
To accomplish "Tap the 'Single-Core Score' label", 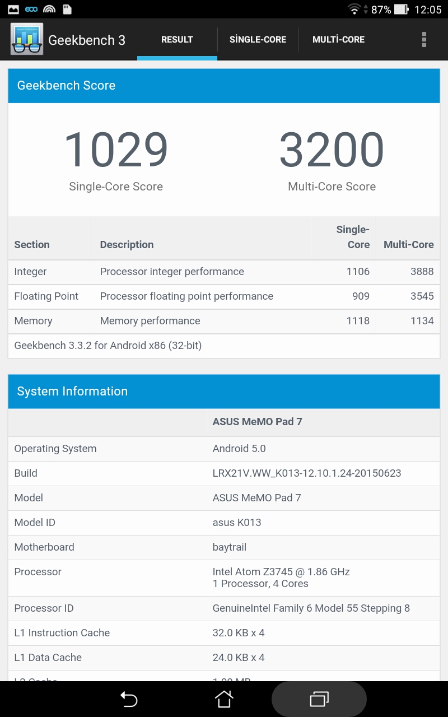I will click(116, 187).
